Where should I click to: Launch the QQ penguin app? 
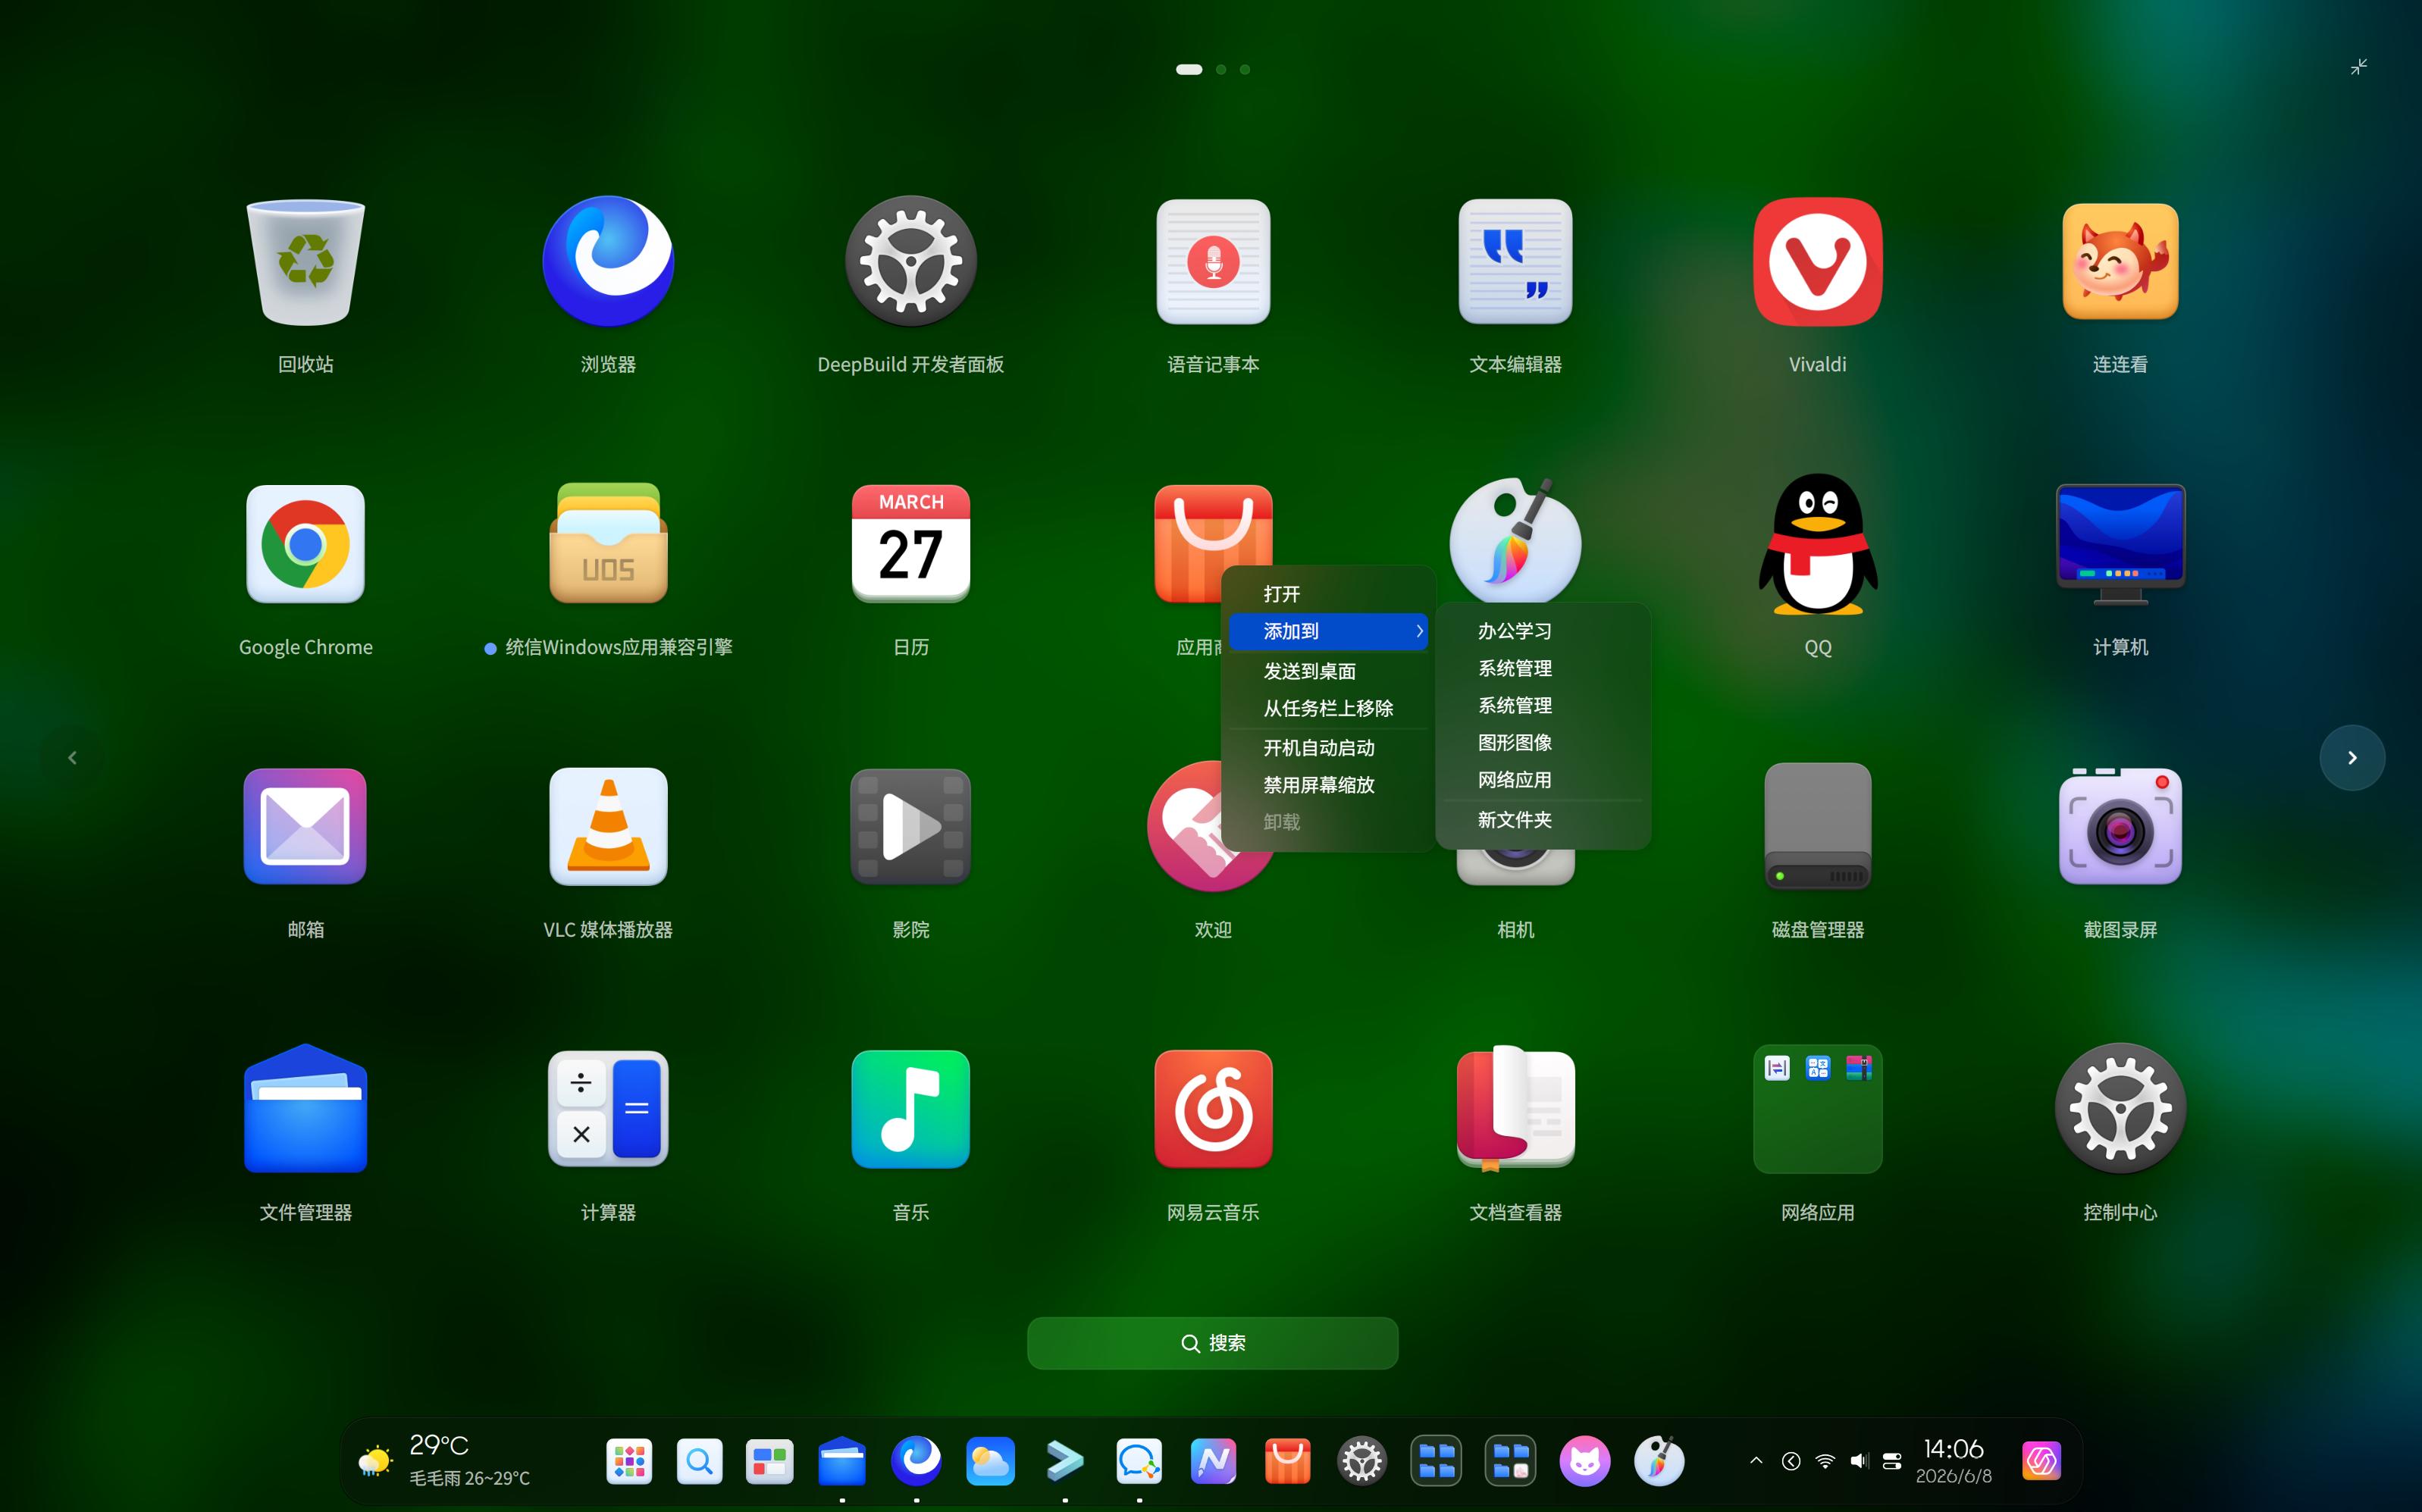click(1817, 544)
